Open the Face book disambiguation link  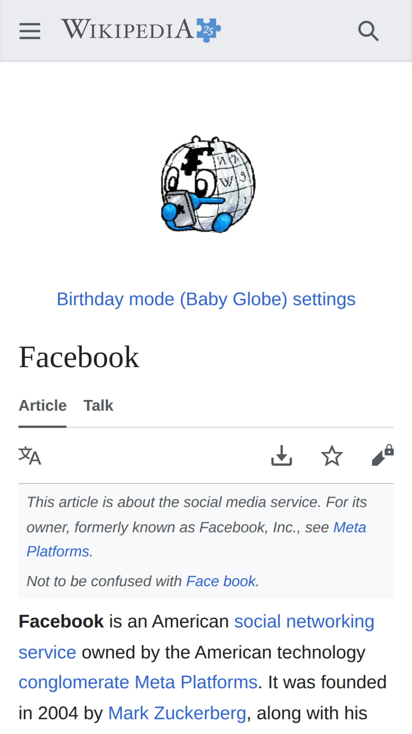click(x=221, y=581)
